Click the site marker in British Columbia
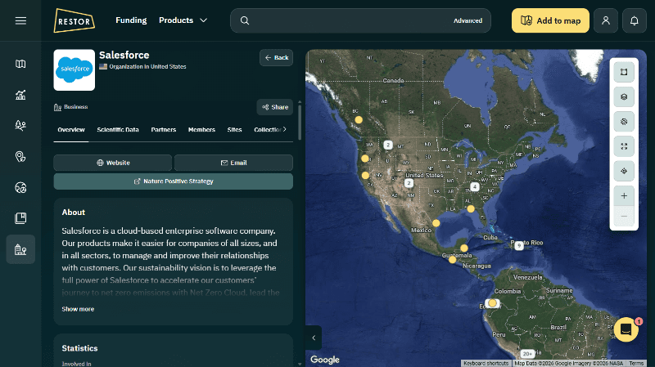 (359, 119)
